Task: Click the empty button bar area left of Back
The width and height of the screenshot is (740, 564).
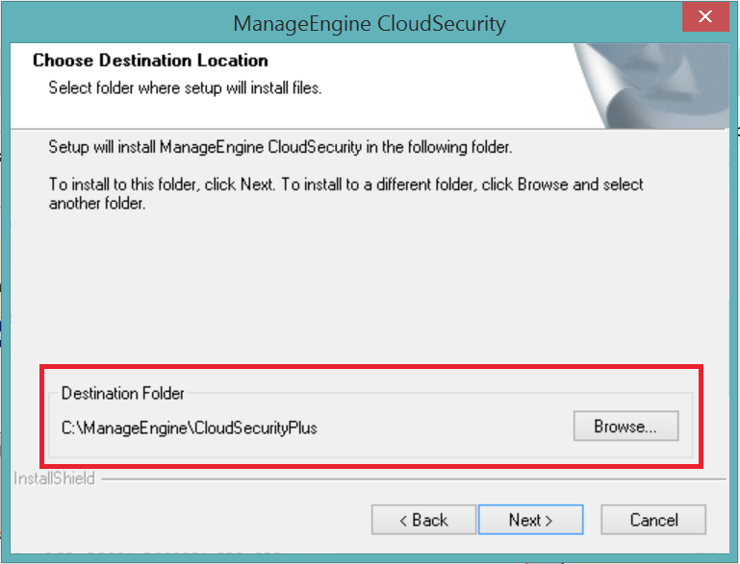Action: (192, 520)
